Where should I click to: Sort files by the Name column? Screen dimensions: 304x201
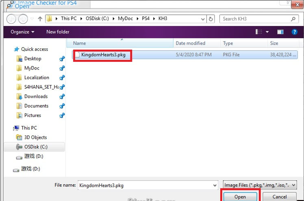(x=120, y=43)
